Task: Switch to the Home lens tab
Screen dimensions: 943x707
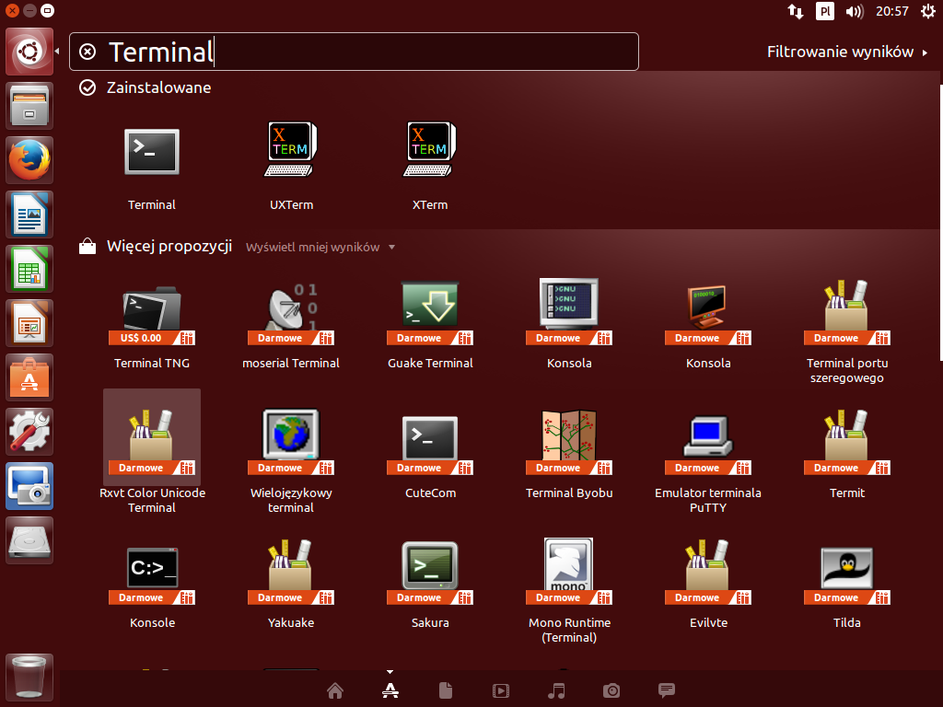Action: click(335, 690)
